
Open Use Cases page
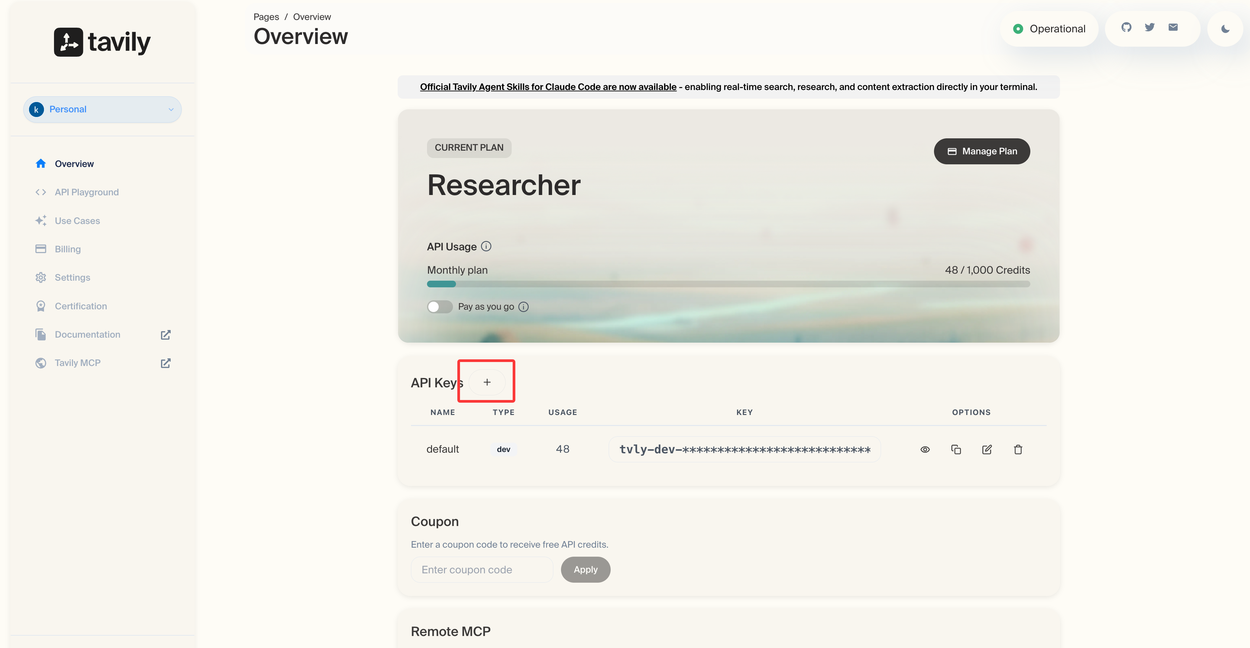[x=77, y=221]
